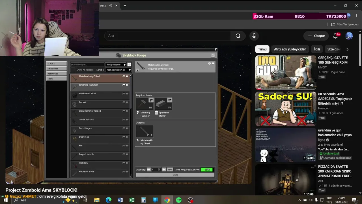Select the Forged Needle recipe
This screenshot has width=362, height=204.
point(100,156)
